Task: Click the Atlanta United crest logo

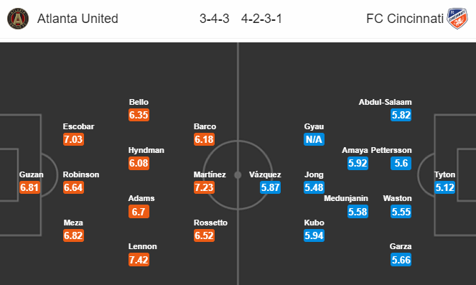Action: (18, 19)
